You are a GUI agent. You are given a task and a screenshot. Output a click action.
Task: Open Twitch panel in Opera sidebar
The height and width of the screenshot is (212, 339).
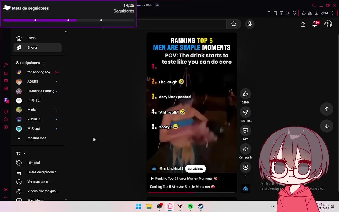pyautogui.click(x=6, y=100)
